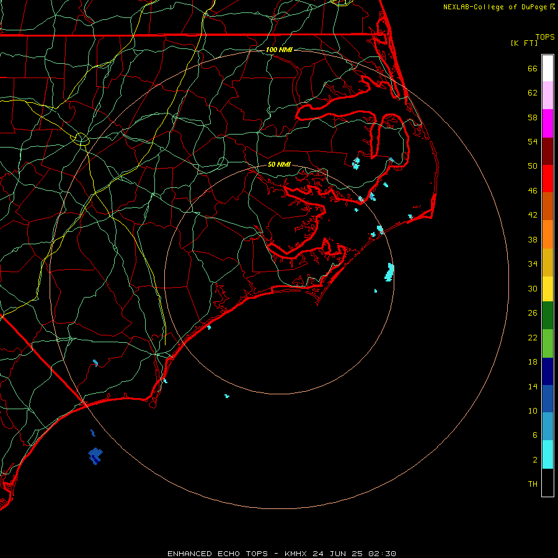Click the 100 NMI range ring label
This screenshot has height=558, width=558.
[x=279, y=50]
